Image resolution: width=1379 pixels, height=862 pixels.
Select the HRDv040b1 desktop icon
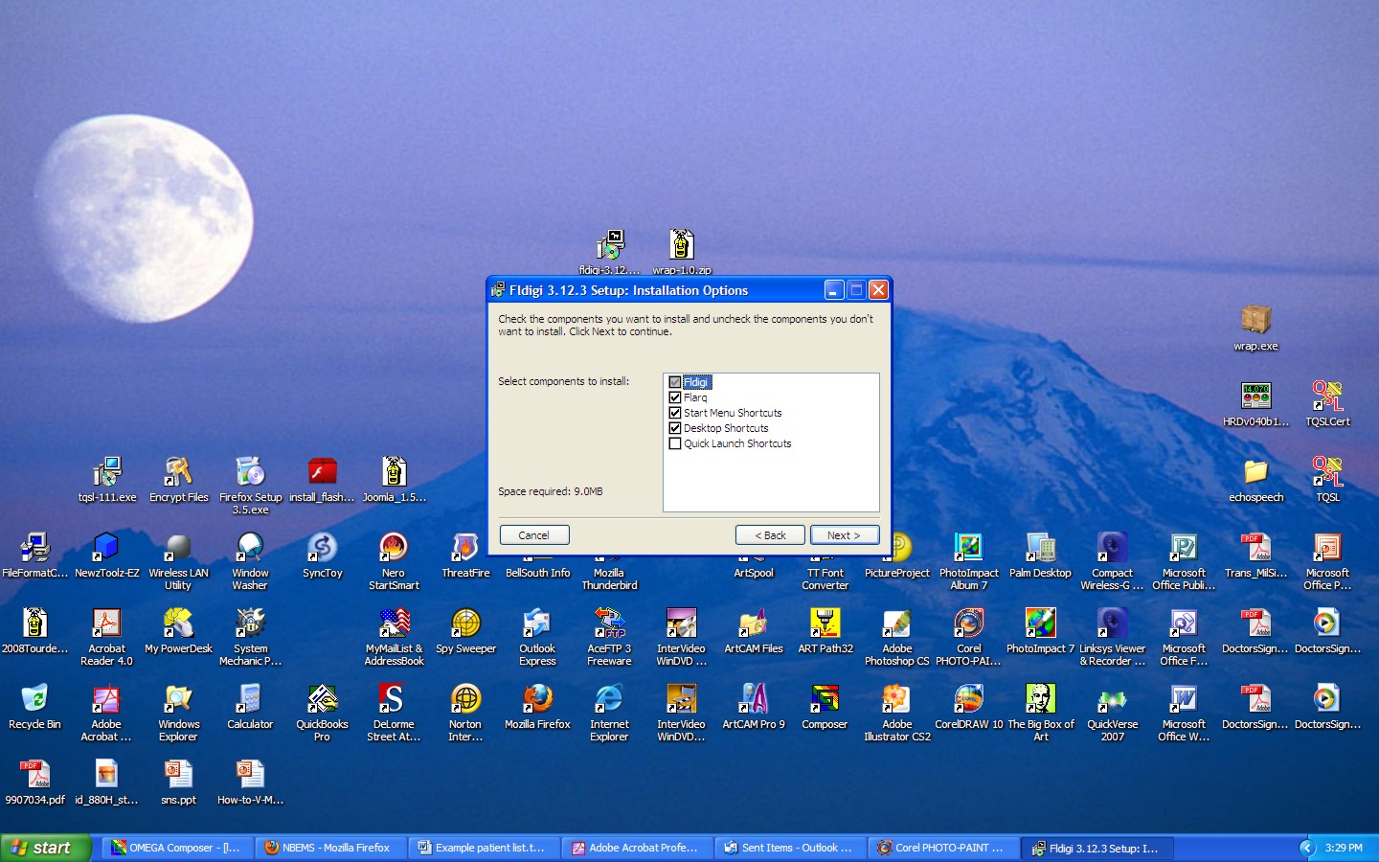[x=1255, y=397]
